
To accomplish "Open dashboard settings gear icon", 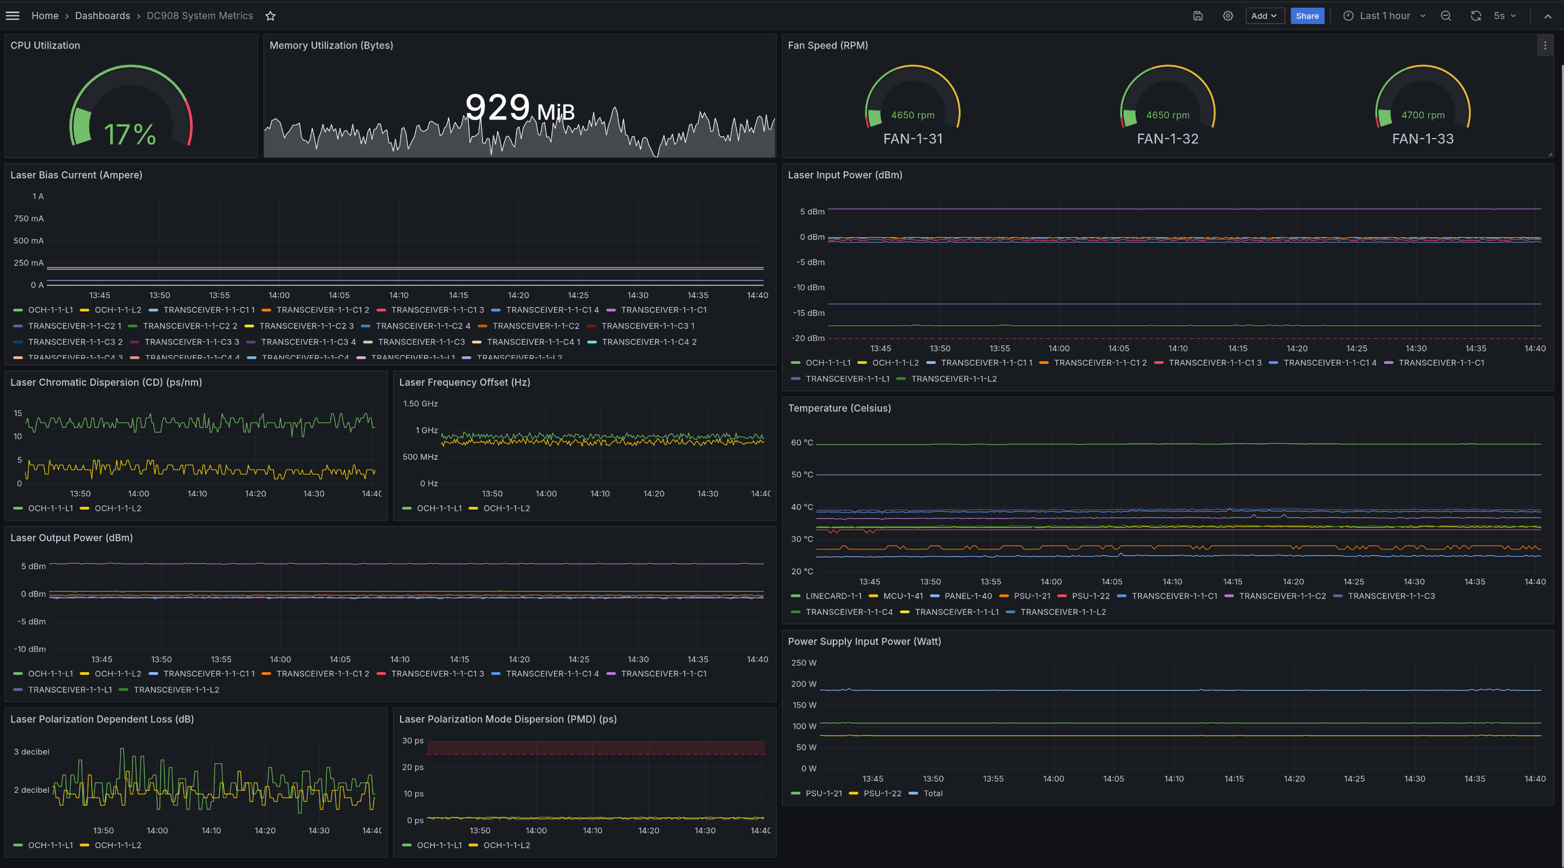I will coord(1228,16).
